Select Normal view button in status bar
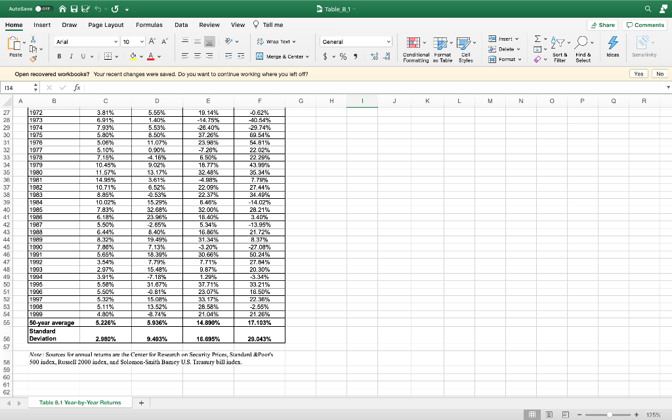 532,415
